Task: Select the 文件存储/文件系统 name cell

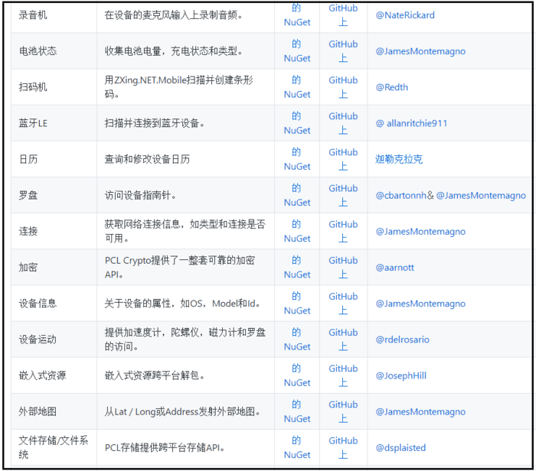Action: click(54, 447)
